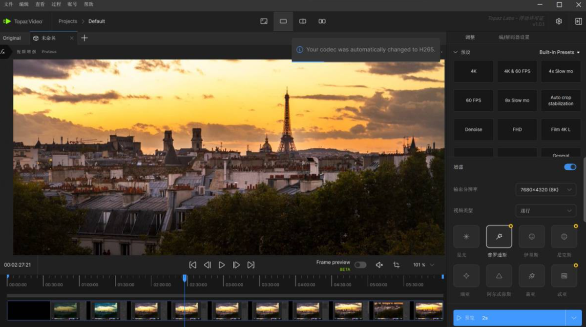Add a new tab with plus icon
586x327 pixels.
(84, 38)
